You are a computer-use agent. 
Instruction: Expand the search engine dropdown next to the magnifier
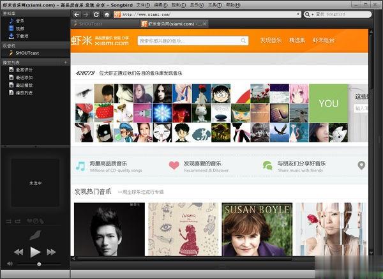click(312, 15)
